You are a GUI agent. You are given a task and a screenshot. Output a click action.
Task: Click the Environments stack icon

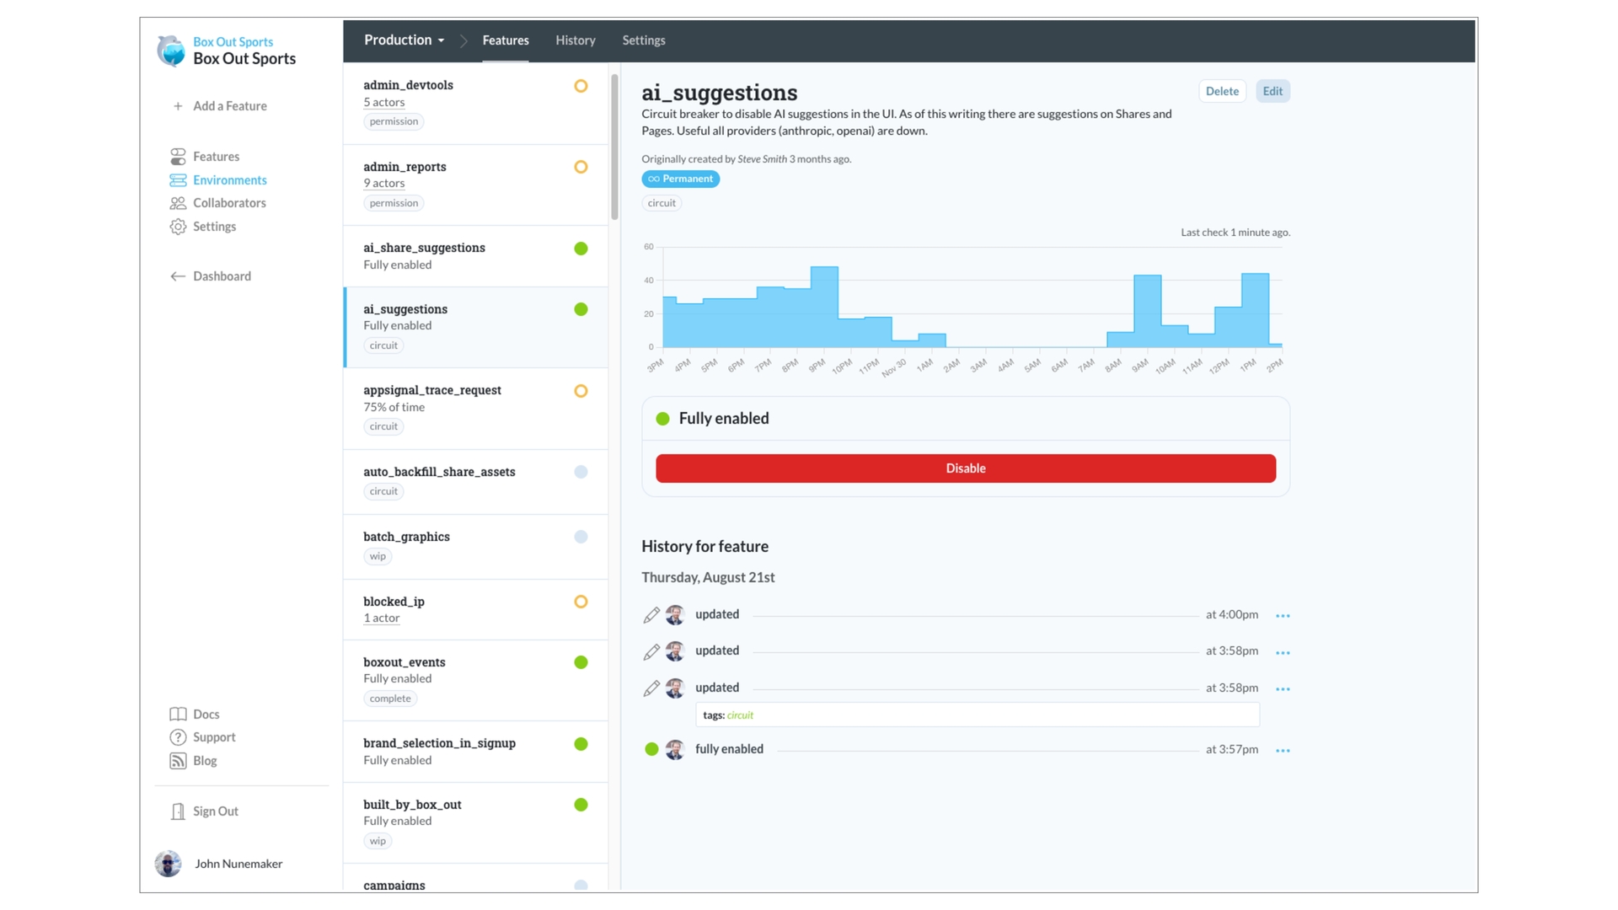(178, 180)
